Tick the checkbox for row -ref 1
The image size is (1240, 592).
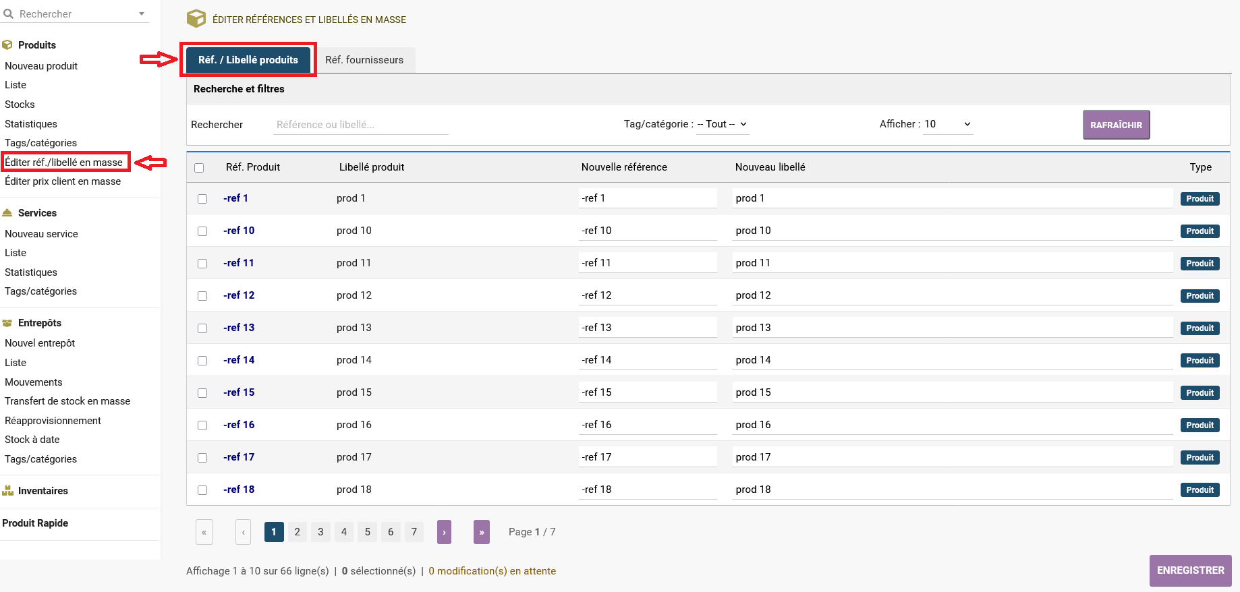tap(202, 199)
